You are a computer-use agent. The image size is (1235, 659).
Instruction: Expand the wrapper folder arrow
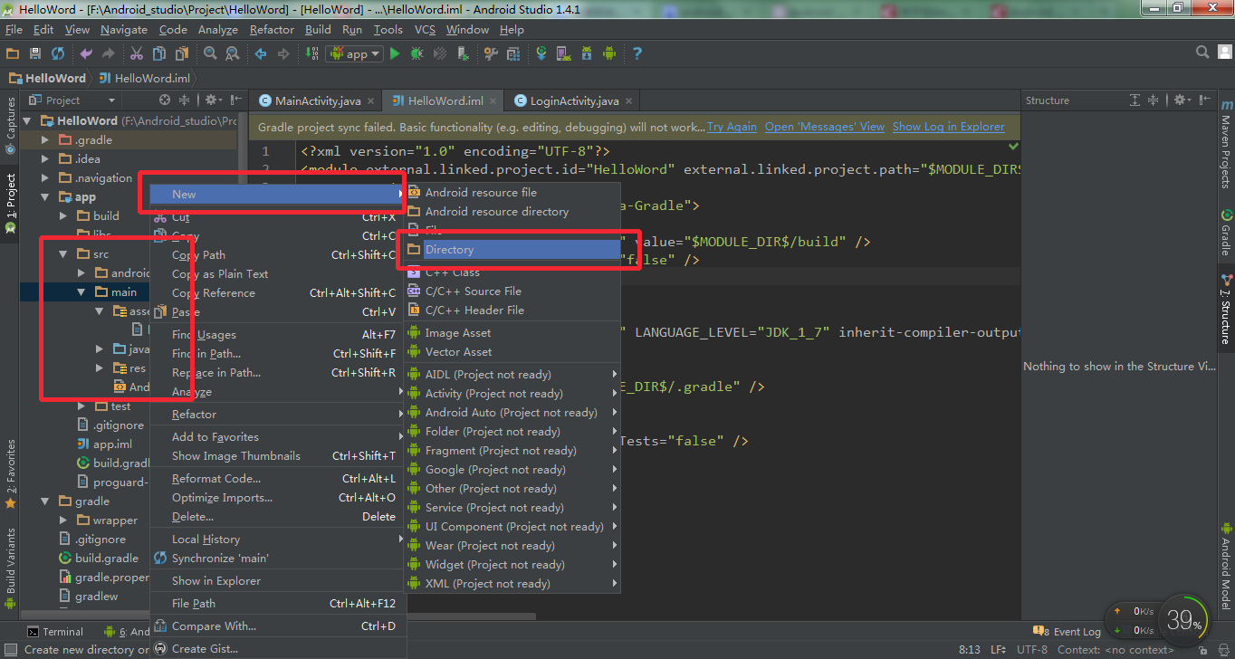click(x=63, y=520)
